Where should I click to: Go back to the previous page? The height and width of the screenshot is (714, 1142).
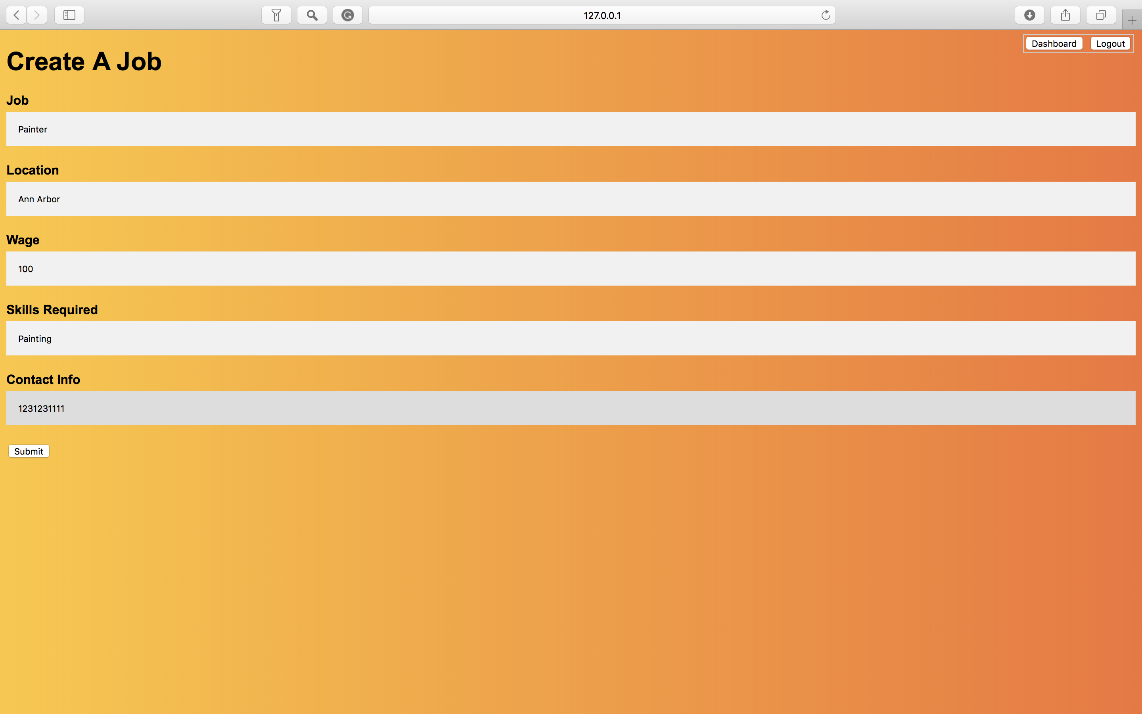[16, 15]
